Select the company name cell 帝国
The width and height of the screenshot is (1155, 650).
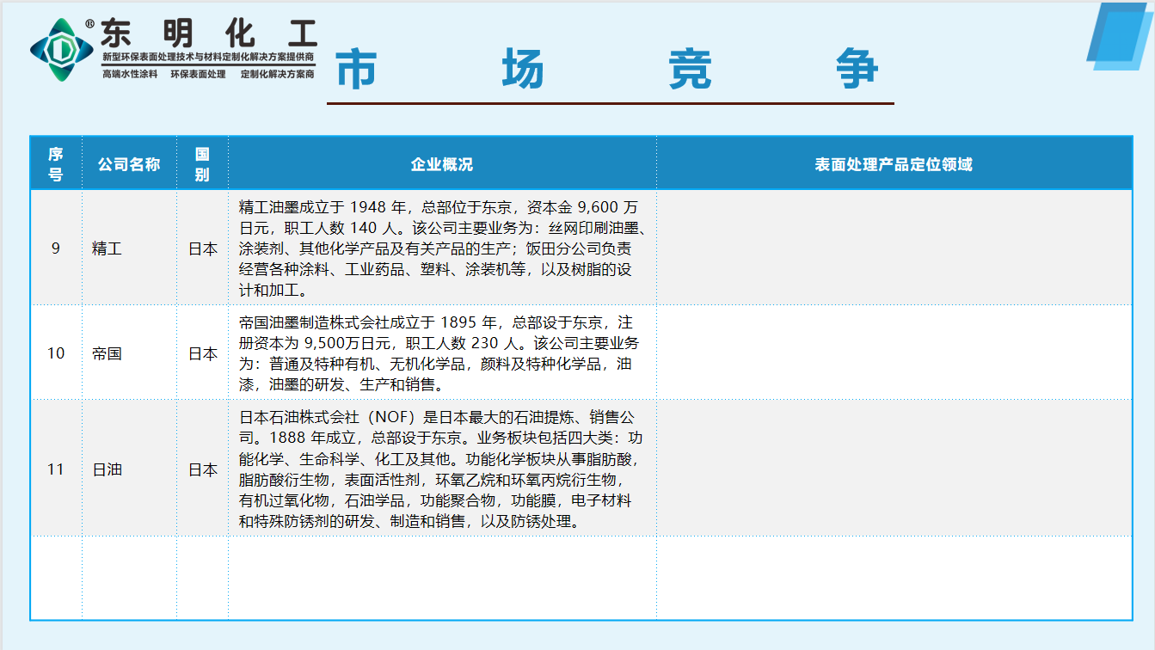(129, 353)
